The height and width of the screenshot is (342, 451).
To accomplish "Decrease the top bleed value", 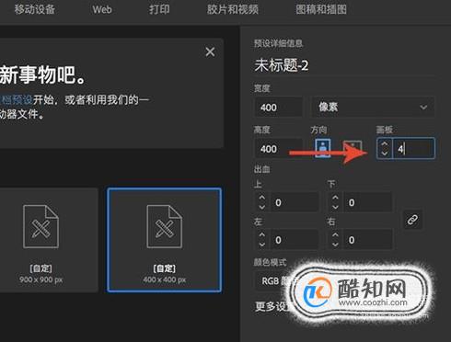I will [261, 207].
